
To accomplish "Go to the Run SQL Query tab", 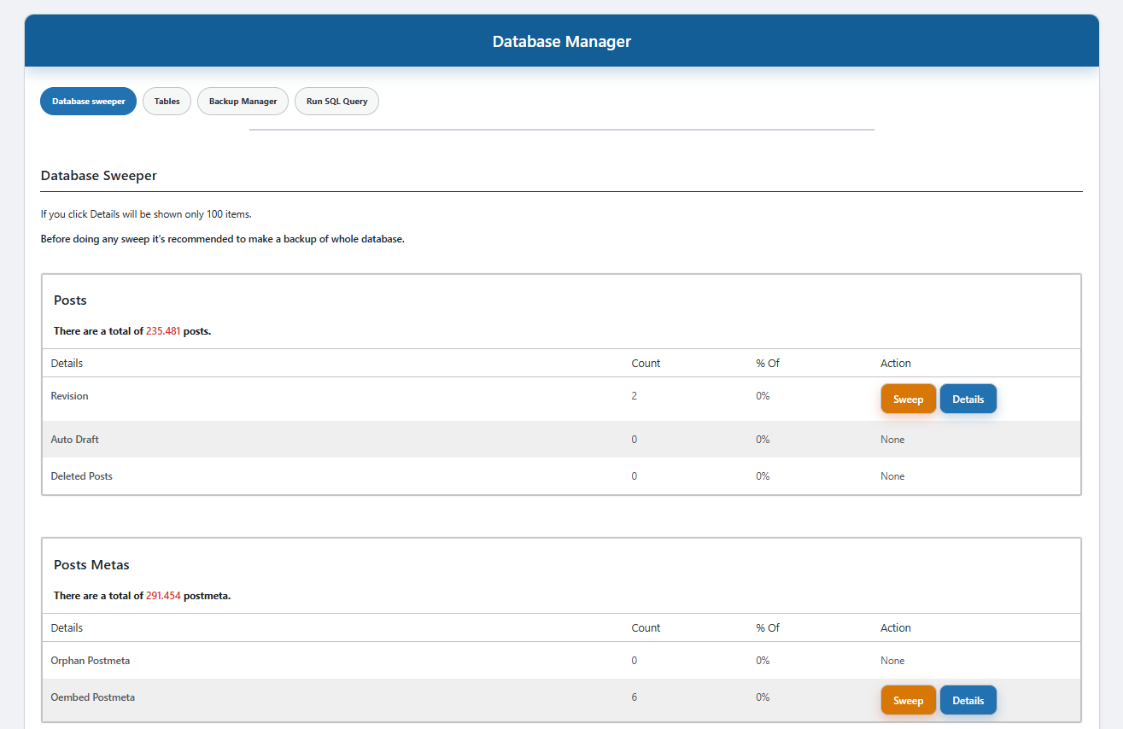I will pos(336,101).
